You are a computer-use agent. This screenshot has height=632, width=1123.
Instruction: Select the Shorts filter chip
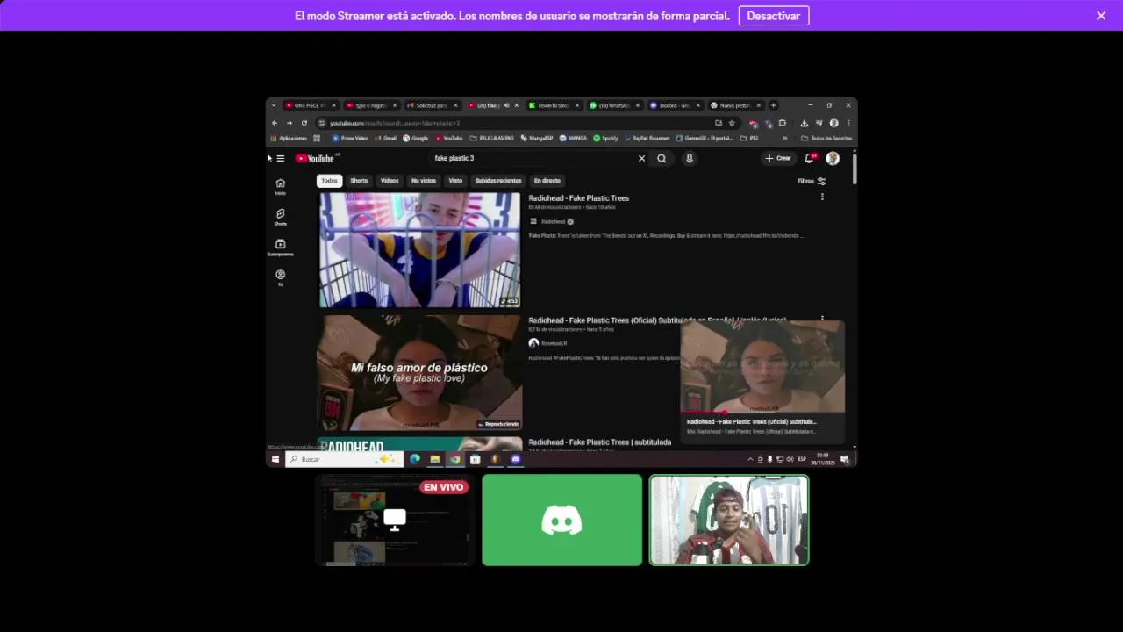(359, 181)
